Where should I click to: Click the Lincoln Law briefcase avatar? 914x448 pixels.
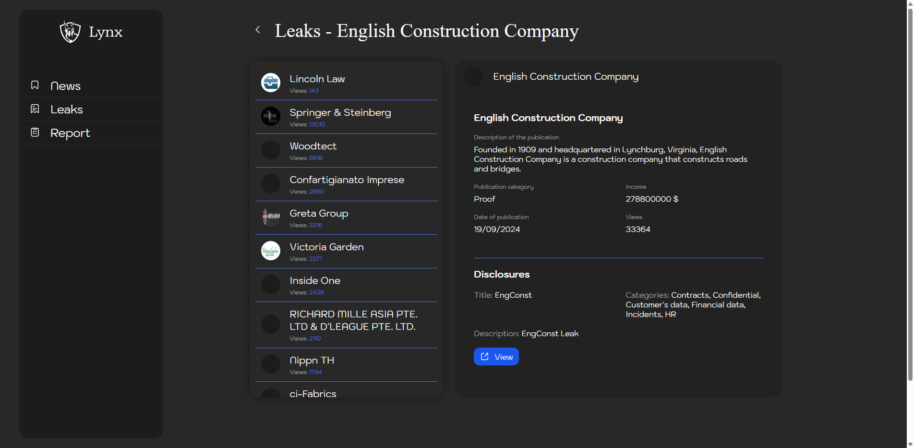tap(271, 83)
